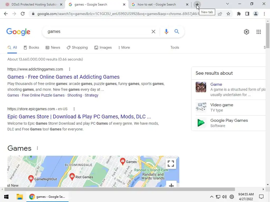Zoom in on the map
The height and width of the screenshot is (202, 270).
coord(171,185)
